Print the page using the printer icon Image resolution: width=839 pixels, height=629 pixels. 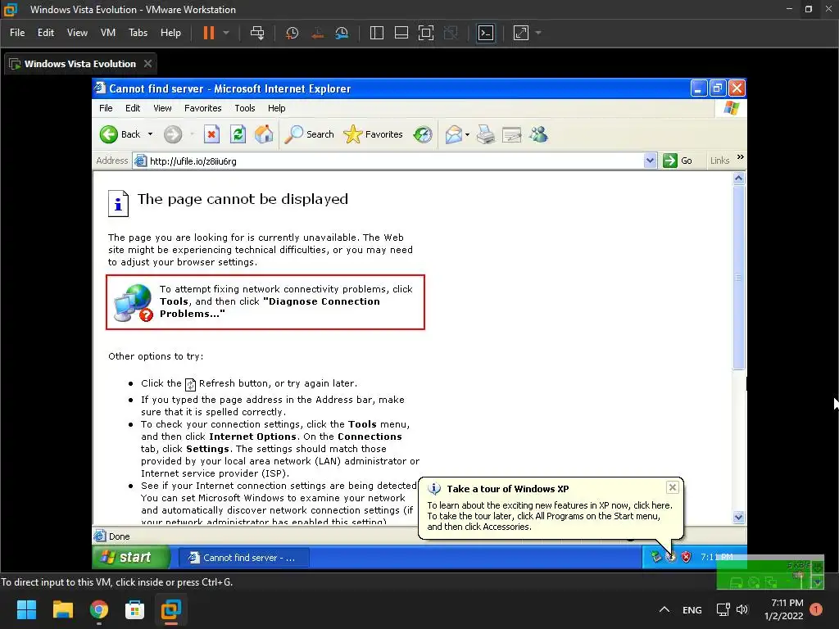(x=486, y=134)
